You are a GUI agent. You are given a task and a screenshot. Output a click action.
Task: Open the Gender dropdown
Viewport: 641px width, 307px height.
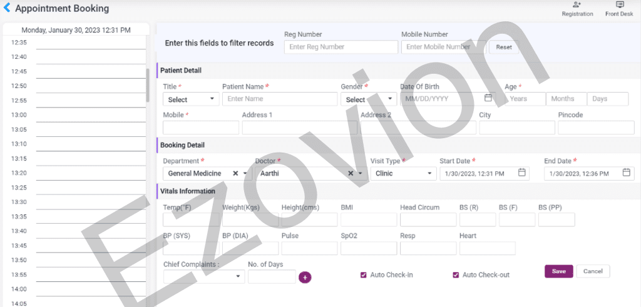pyautogui.click(x=369, y=99)
